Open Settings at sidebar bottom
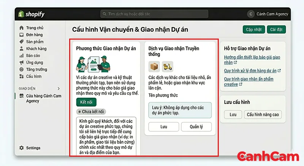 point(33,148)
